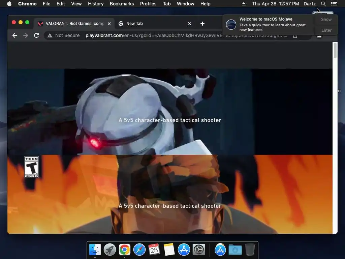345x259 pixels.
Task: Open Trash in the Dock
Action: point(250,250)
